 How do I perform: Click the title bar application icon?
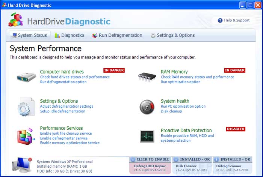tap(4, 5)
